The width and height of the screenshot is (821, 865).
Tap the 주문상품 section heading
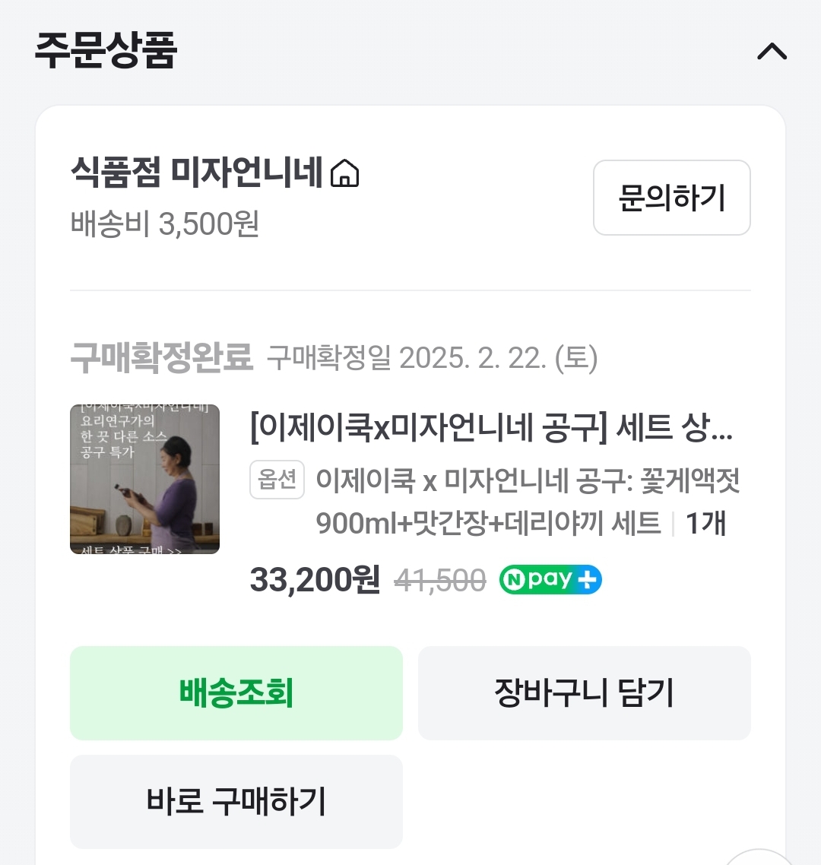click(106, 50)
